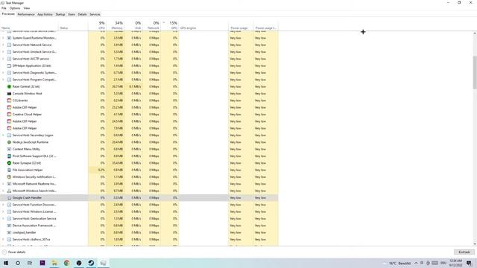This screenshot has height=268, width=477.
Task: Sort processes by CPU column
Action: tap(97, 25)
